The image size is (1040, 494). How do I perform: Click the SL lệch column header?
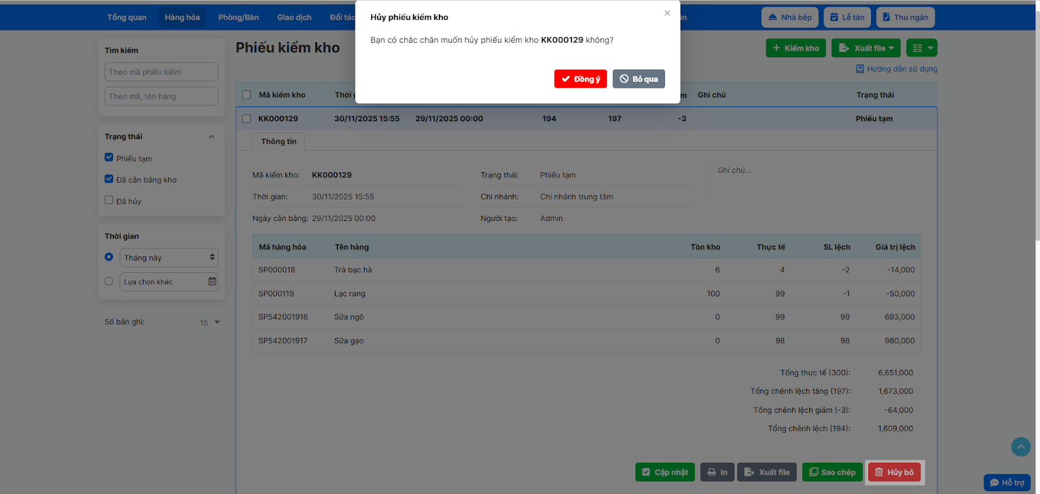837,247
